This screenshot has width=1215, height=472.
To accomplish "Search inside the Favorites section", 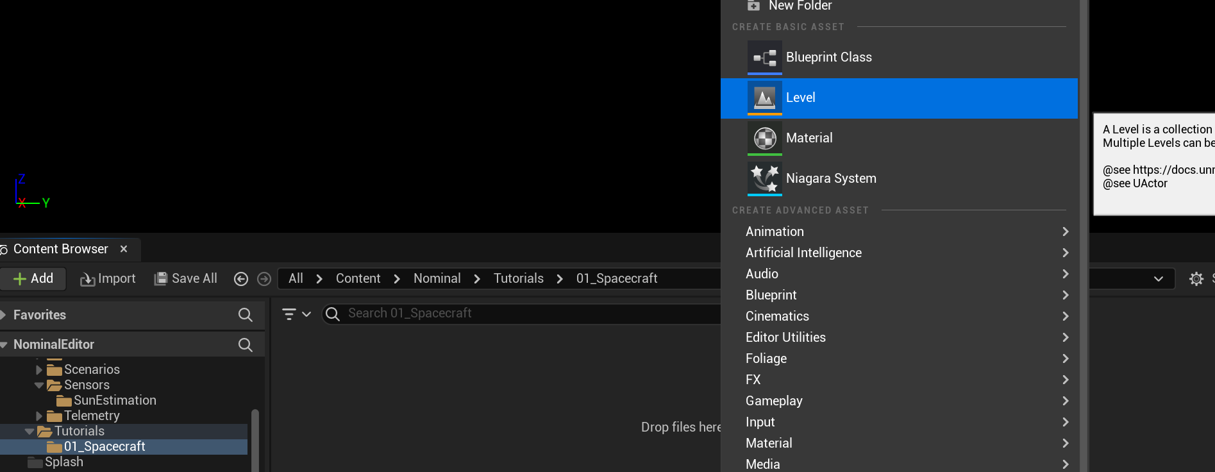I will pyautogui.click(x=245, y=315).
